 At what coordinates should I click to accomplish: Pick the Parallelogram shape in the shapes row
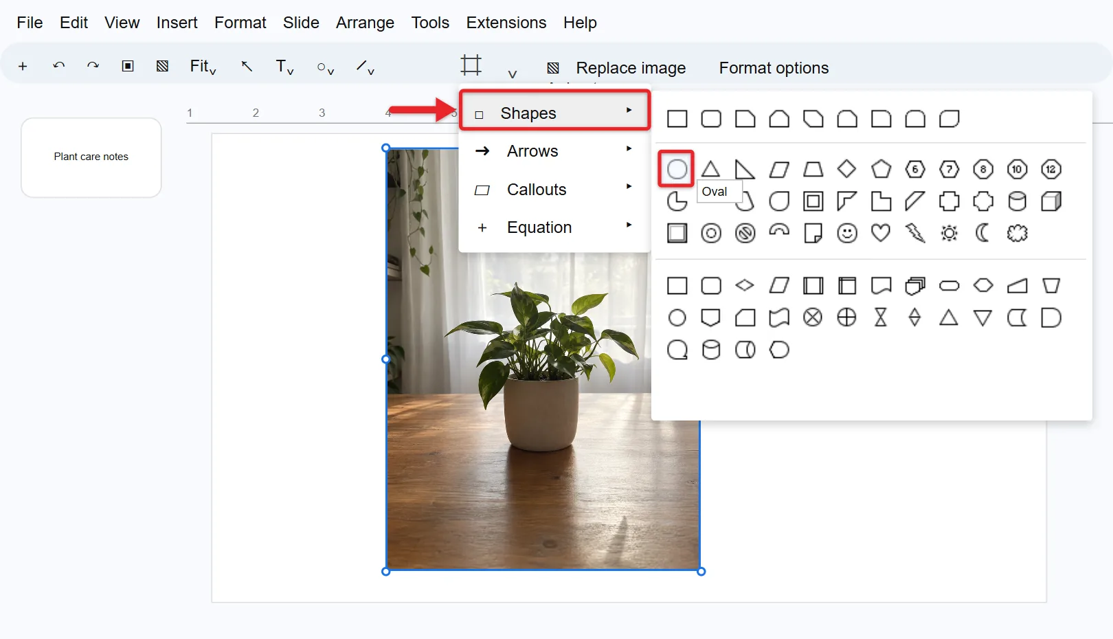[779, 169]
